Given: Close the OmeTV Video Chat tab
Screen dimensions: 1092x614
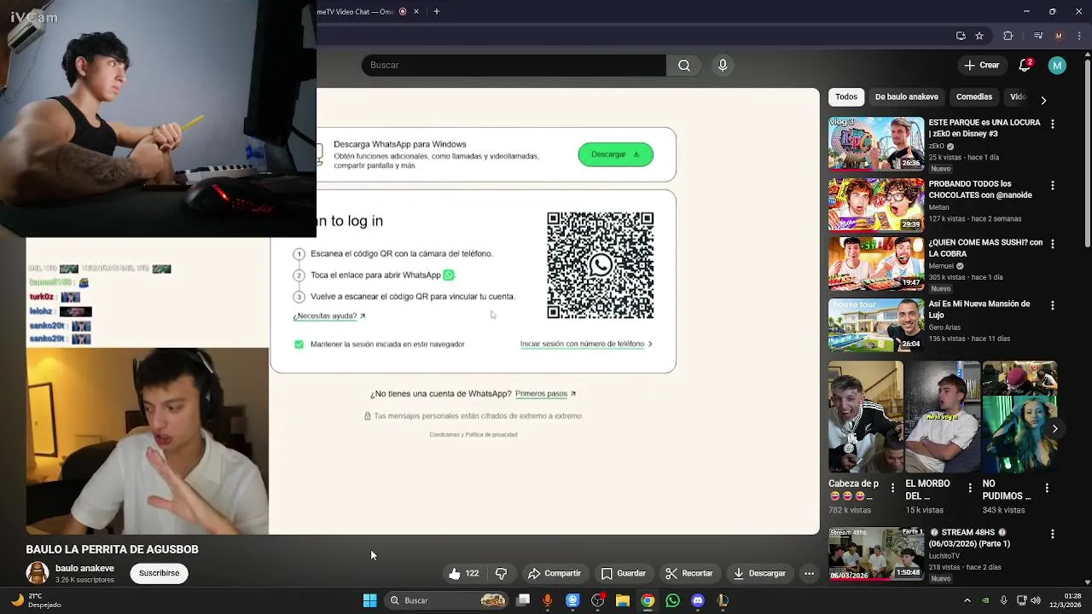Looking at the screenshot, I should click(x=416, y=12).
